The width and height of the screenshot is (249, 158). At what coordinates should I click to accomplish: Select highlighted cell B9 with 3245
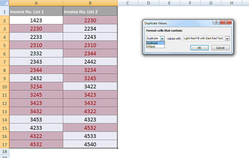(x=90, y=78)
